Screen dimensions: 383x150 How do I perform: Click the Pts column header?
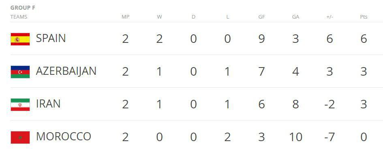click(364, 17)
